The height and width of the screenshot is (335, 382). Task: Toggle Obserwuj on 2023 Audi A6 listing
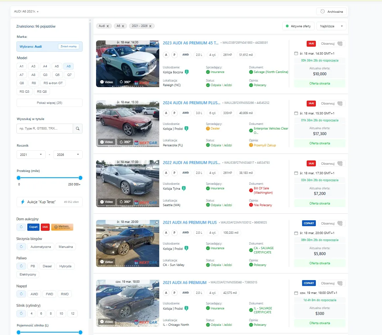pos(332,43)
